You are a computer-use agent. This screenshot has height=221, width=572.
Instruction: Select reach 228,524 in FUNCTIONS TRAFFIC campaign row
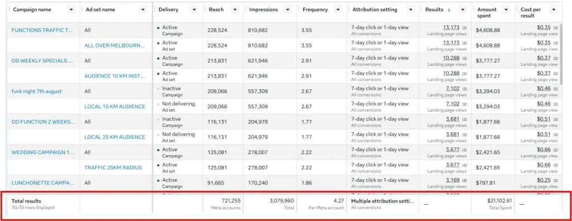coord(218,31)
